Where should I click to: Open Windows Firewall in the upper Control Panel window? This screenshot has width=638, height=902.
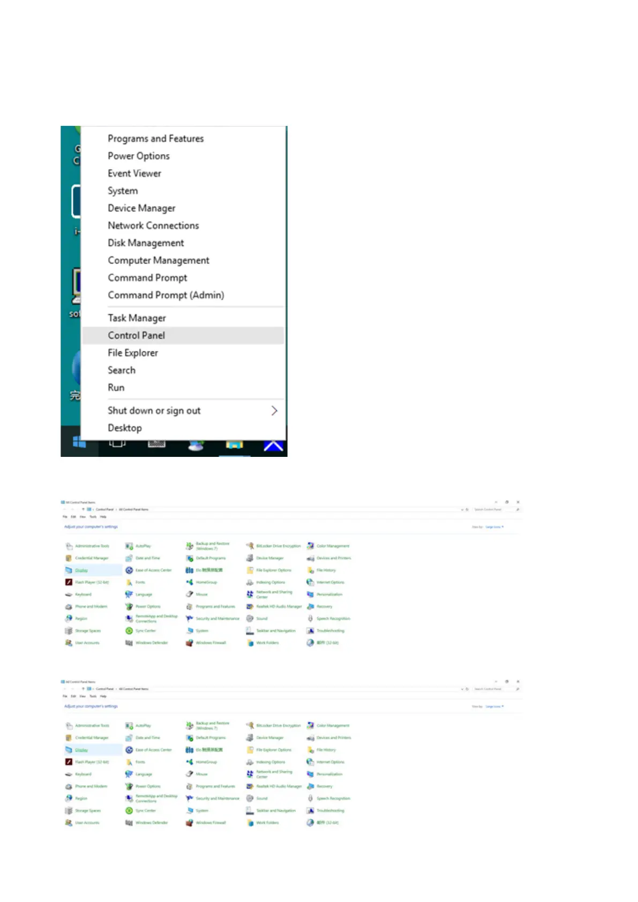(211, 643)
